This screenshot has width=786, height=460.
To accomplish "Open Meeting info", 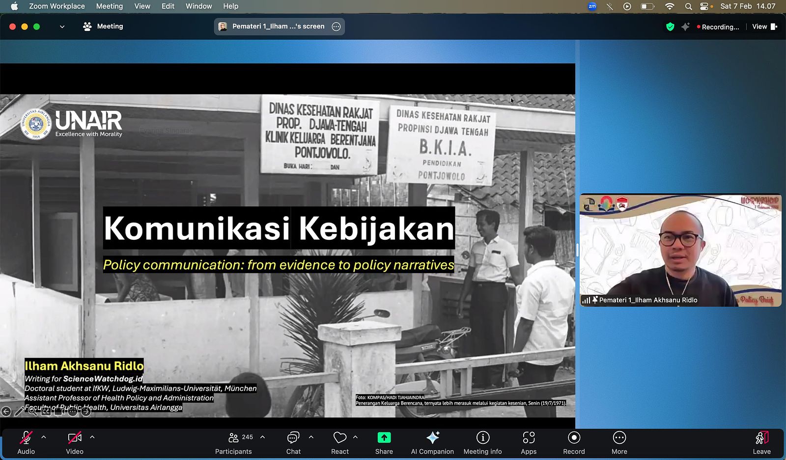I will 482,443.
